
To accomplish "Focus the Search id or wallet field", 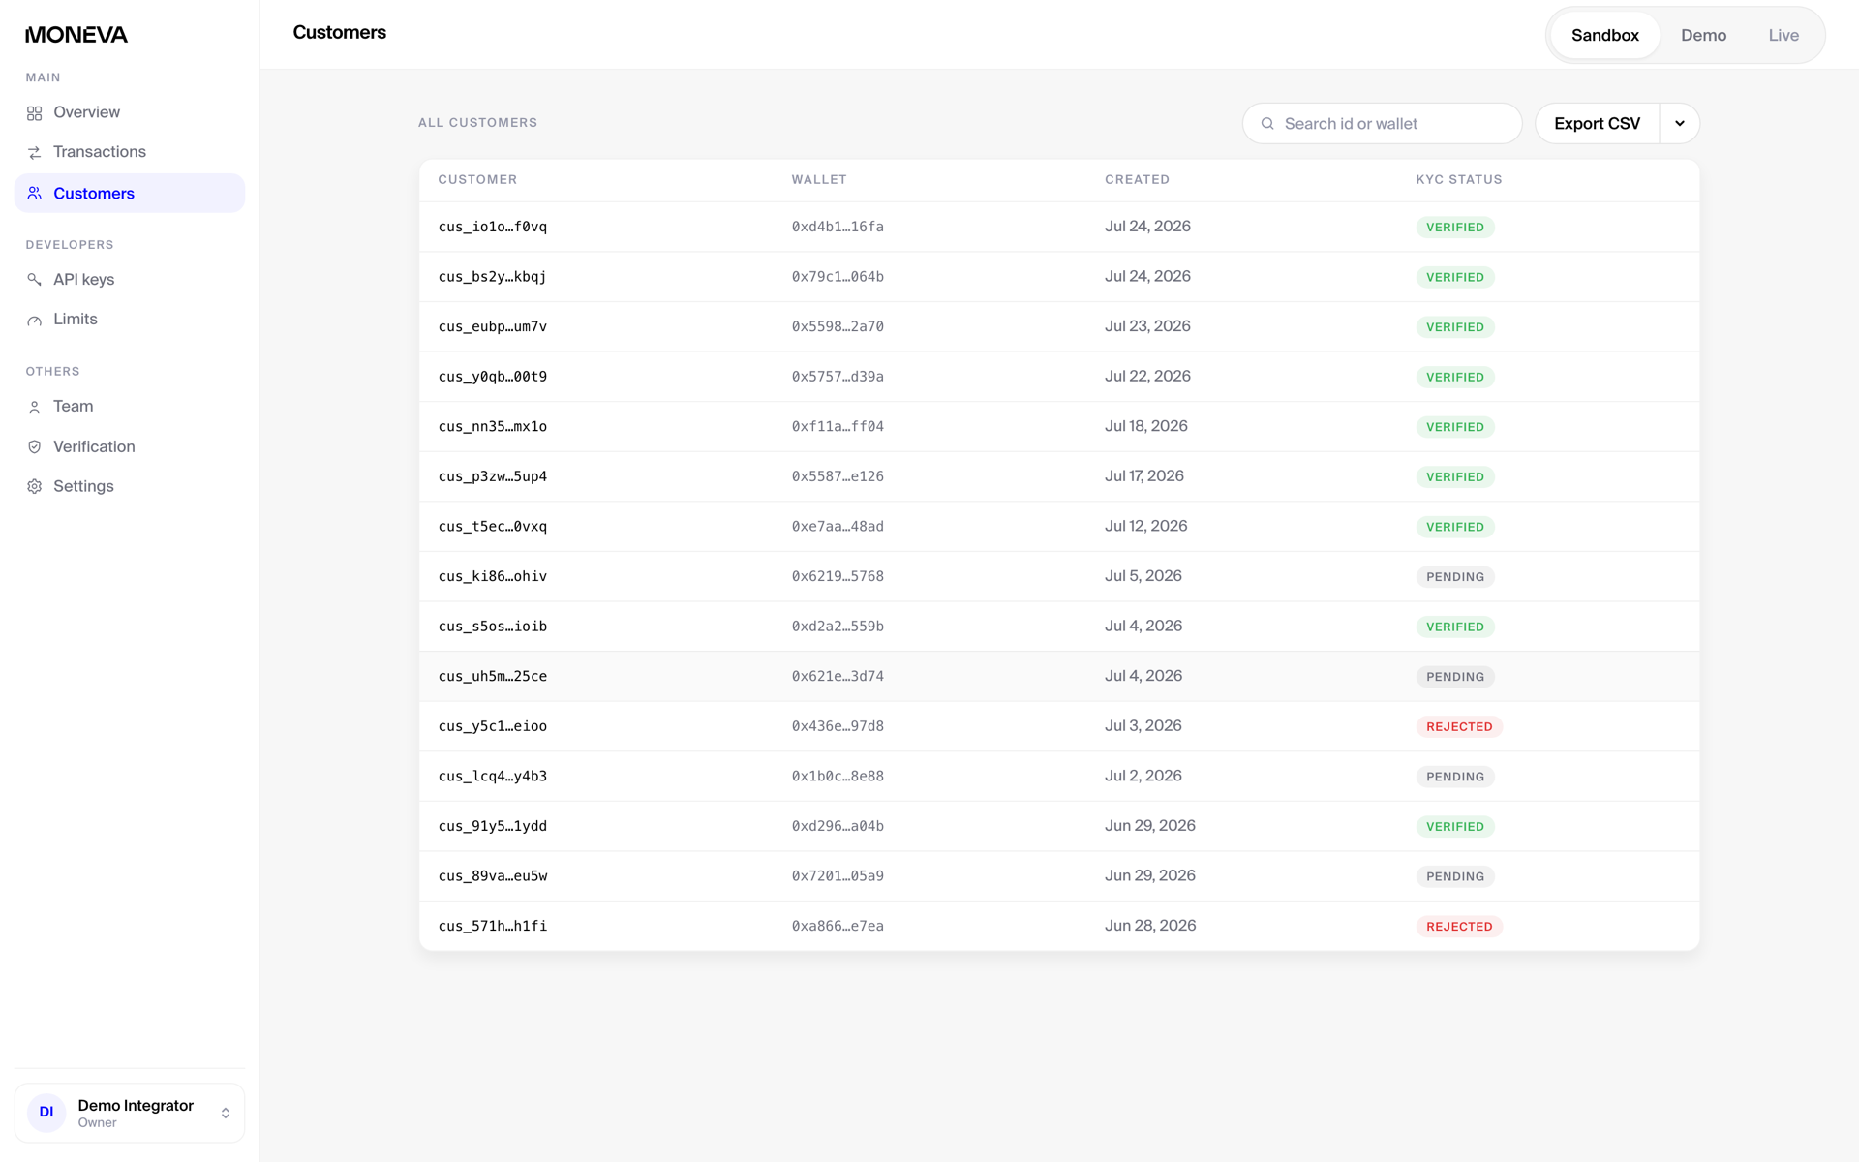I will pyautogui.click(x=1383, y=124).
